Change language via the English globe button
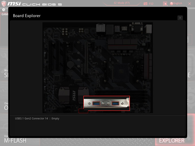195x146 pixels. (176, 4)
